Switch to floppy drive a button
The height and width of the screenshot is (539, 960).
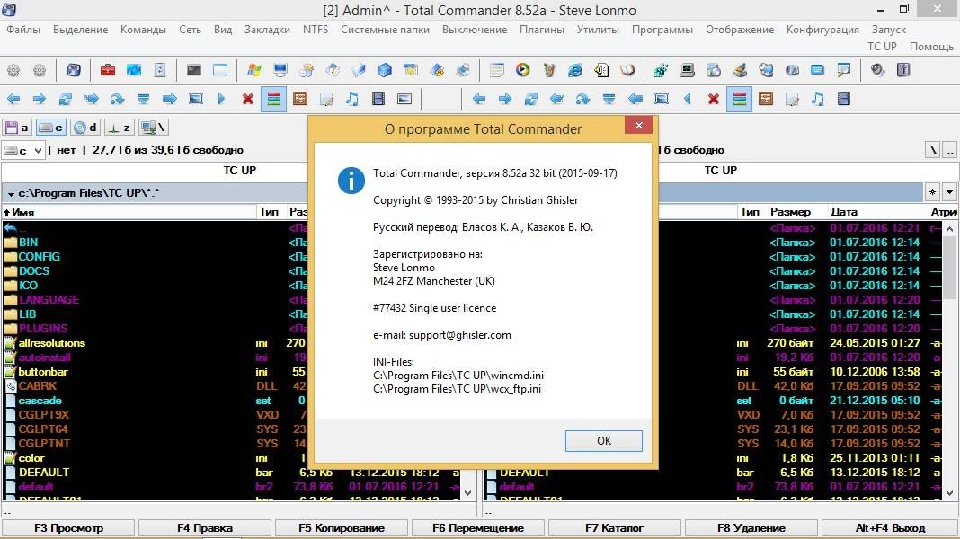click(x=17, y=128)
